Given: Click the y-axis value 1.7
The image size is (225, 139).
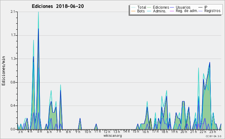Looking at the screenshot, I should [x=13, y=35].
